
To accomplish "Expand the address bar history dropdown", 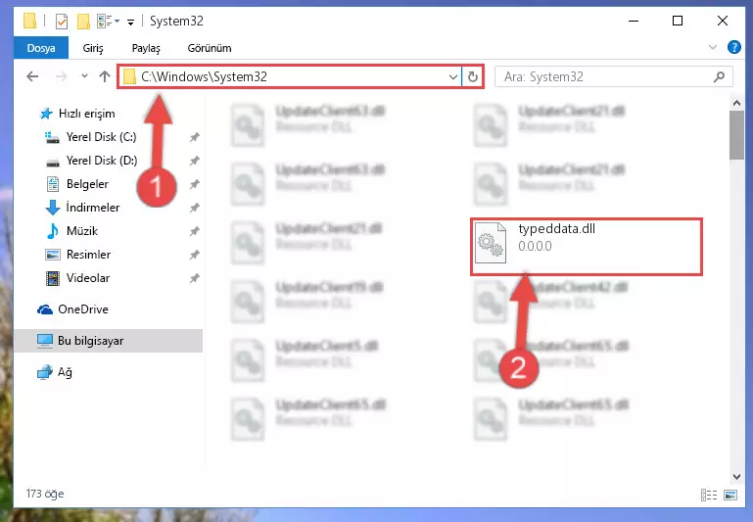I will (x=452, y=76).
